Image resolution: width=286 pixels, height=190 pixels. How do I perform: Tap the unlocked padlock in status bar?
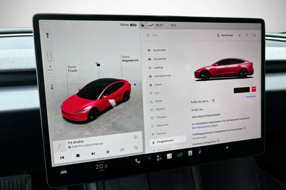[x=143, y=25]
